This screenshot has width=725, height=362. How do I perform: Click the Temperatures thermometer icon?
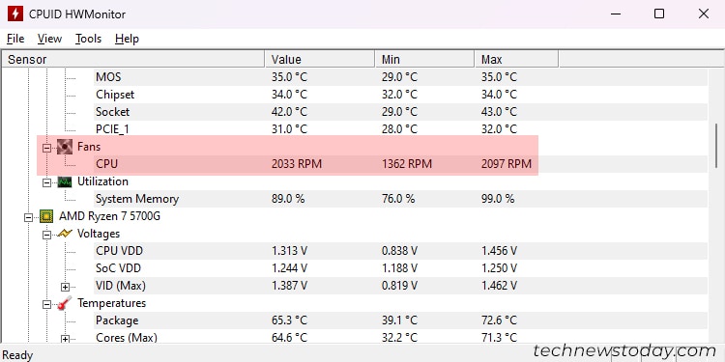(65, 303)
